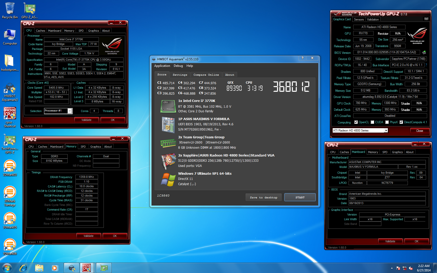Launch the cpuz Shortcut ROG icon
437x273 pixels.
click(x=10, y=117)
